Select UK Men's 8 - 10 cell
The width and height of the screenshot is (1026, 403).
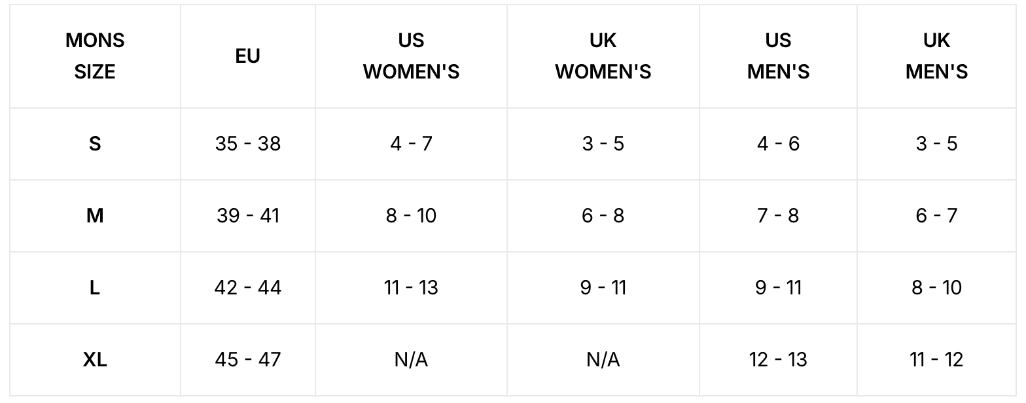pos(936,288)
